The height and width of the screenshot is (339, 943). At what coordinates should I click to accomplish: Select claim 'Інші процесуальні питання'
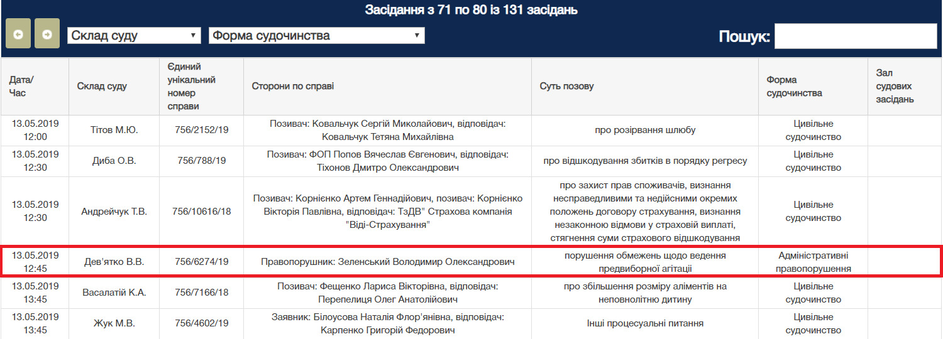tap(645, 323)
